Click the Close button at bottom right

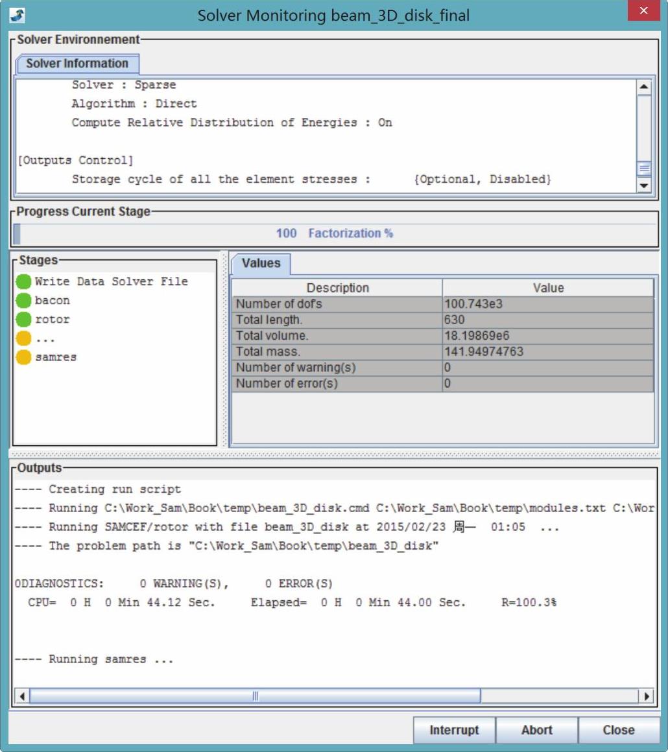click(x=618, y=730)
